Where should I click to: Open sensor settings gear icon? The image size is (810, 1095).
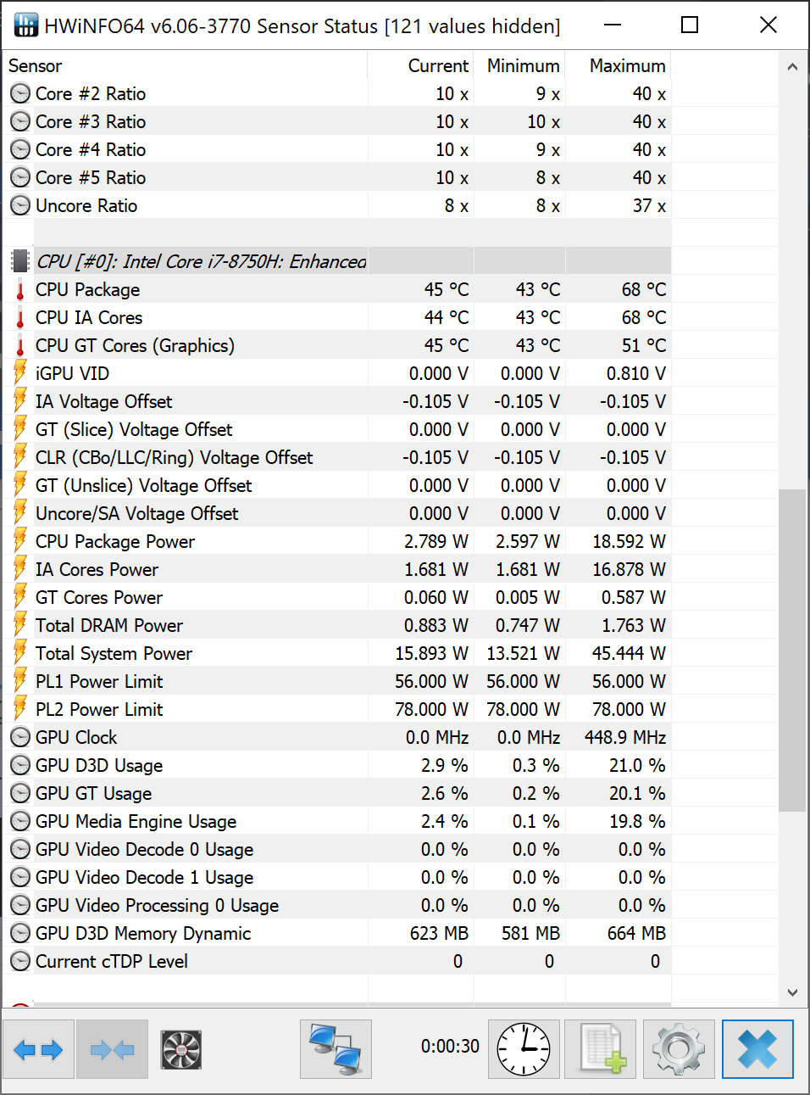coord(680,1049)
